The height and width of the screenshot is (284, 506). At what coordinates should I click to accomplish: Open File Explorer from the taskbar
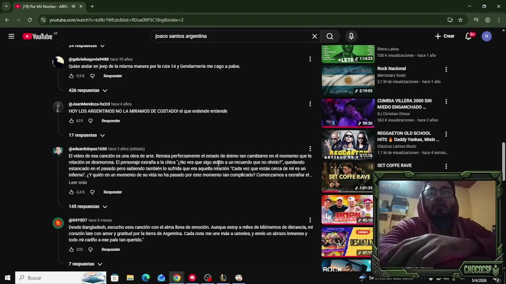130,278
